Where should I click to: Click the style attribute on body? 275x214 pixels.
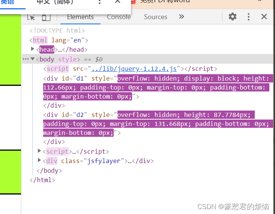pyautogui.click(x=68, y=59)
